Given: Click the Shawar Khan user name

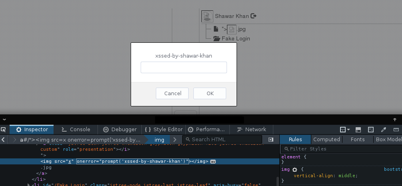Looking at the screenshot, I should point(232,16).
